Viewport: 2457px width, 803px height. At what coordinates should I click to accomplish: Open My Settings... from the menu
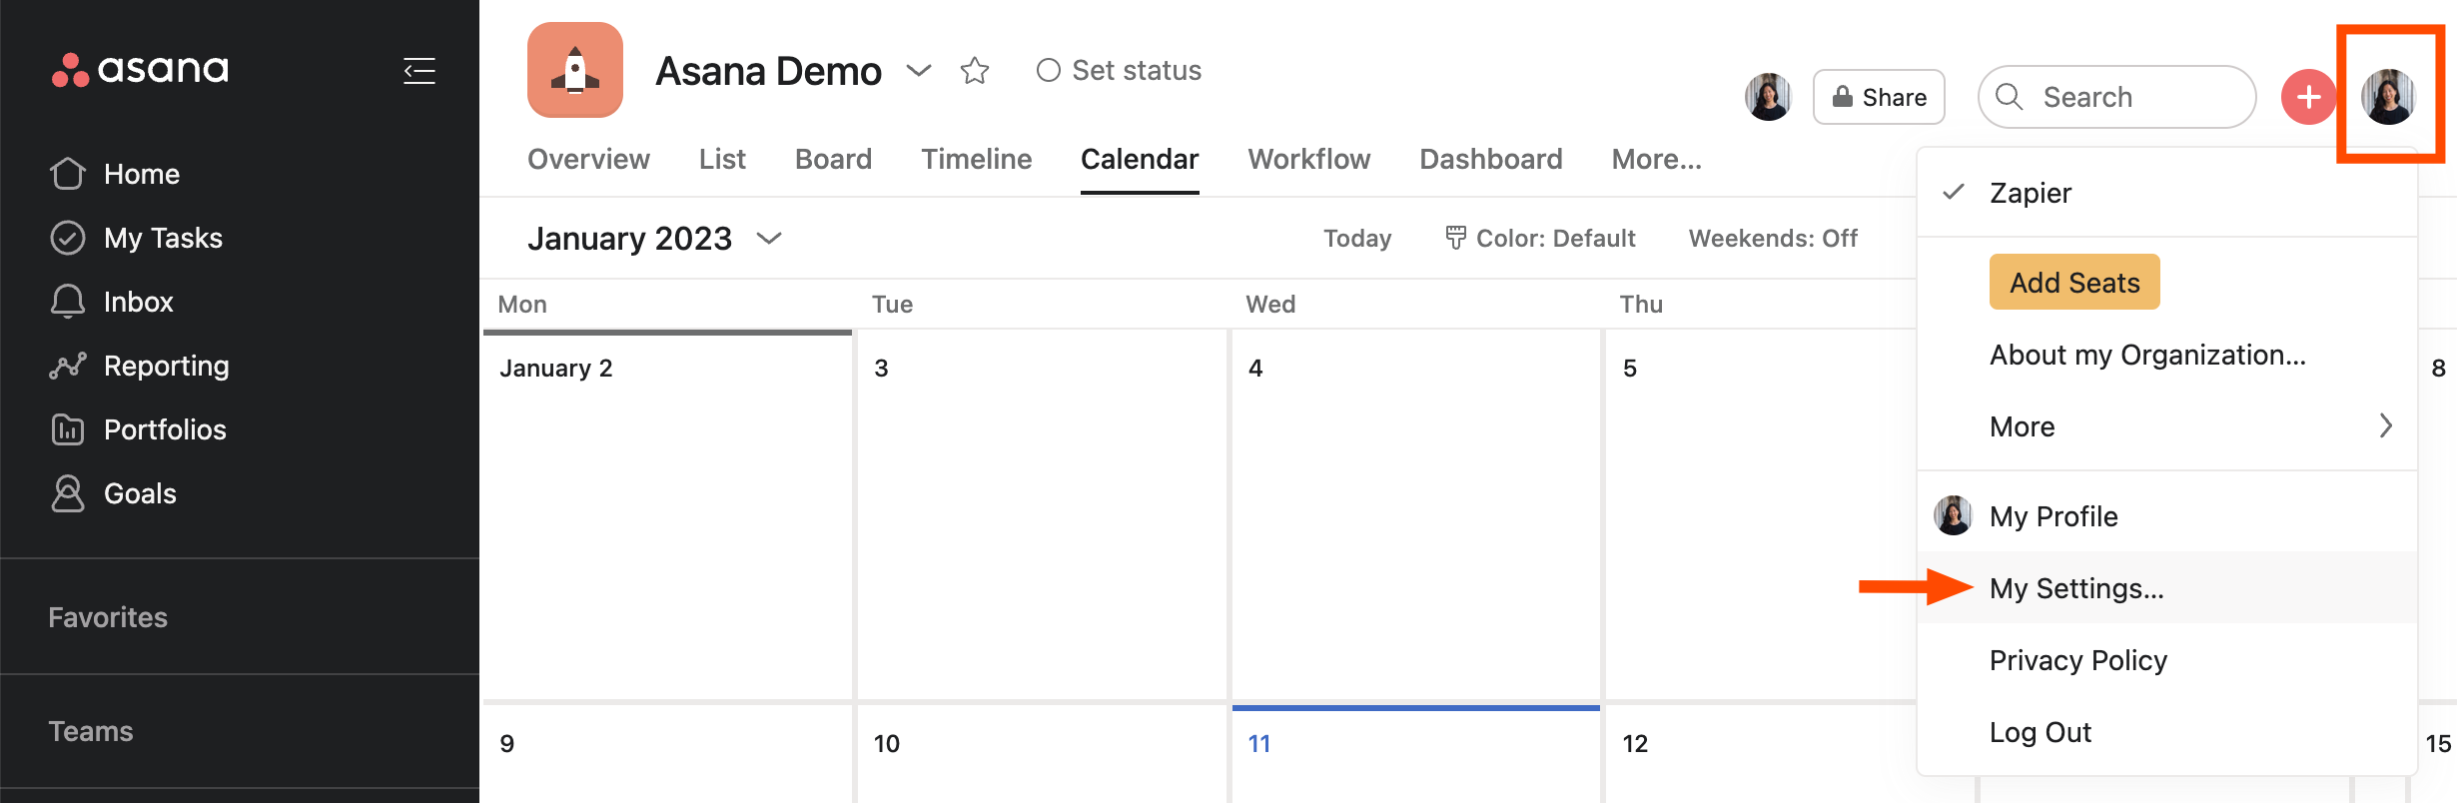pos(2167,588)
